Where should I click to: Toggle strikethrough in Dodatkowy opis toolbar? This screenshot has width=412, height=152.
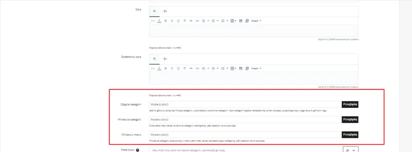(x=185, y=68)
